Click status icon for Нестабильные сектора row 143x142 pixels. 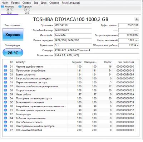5,122
